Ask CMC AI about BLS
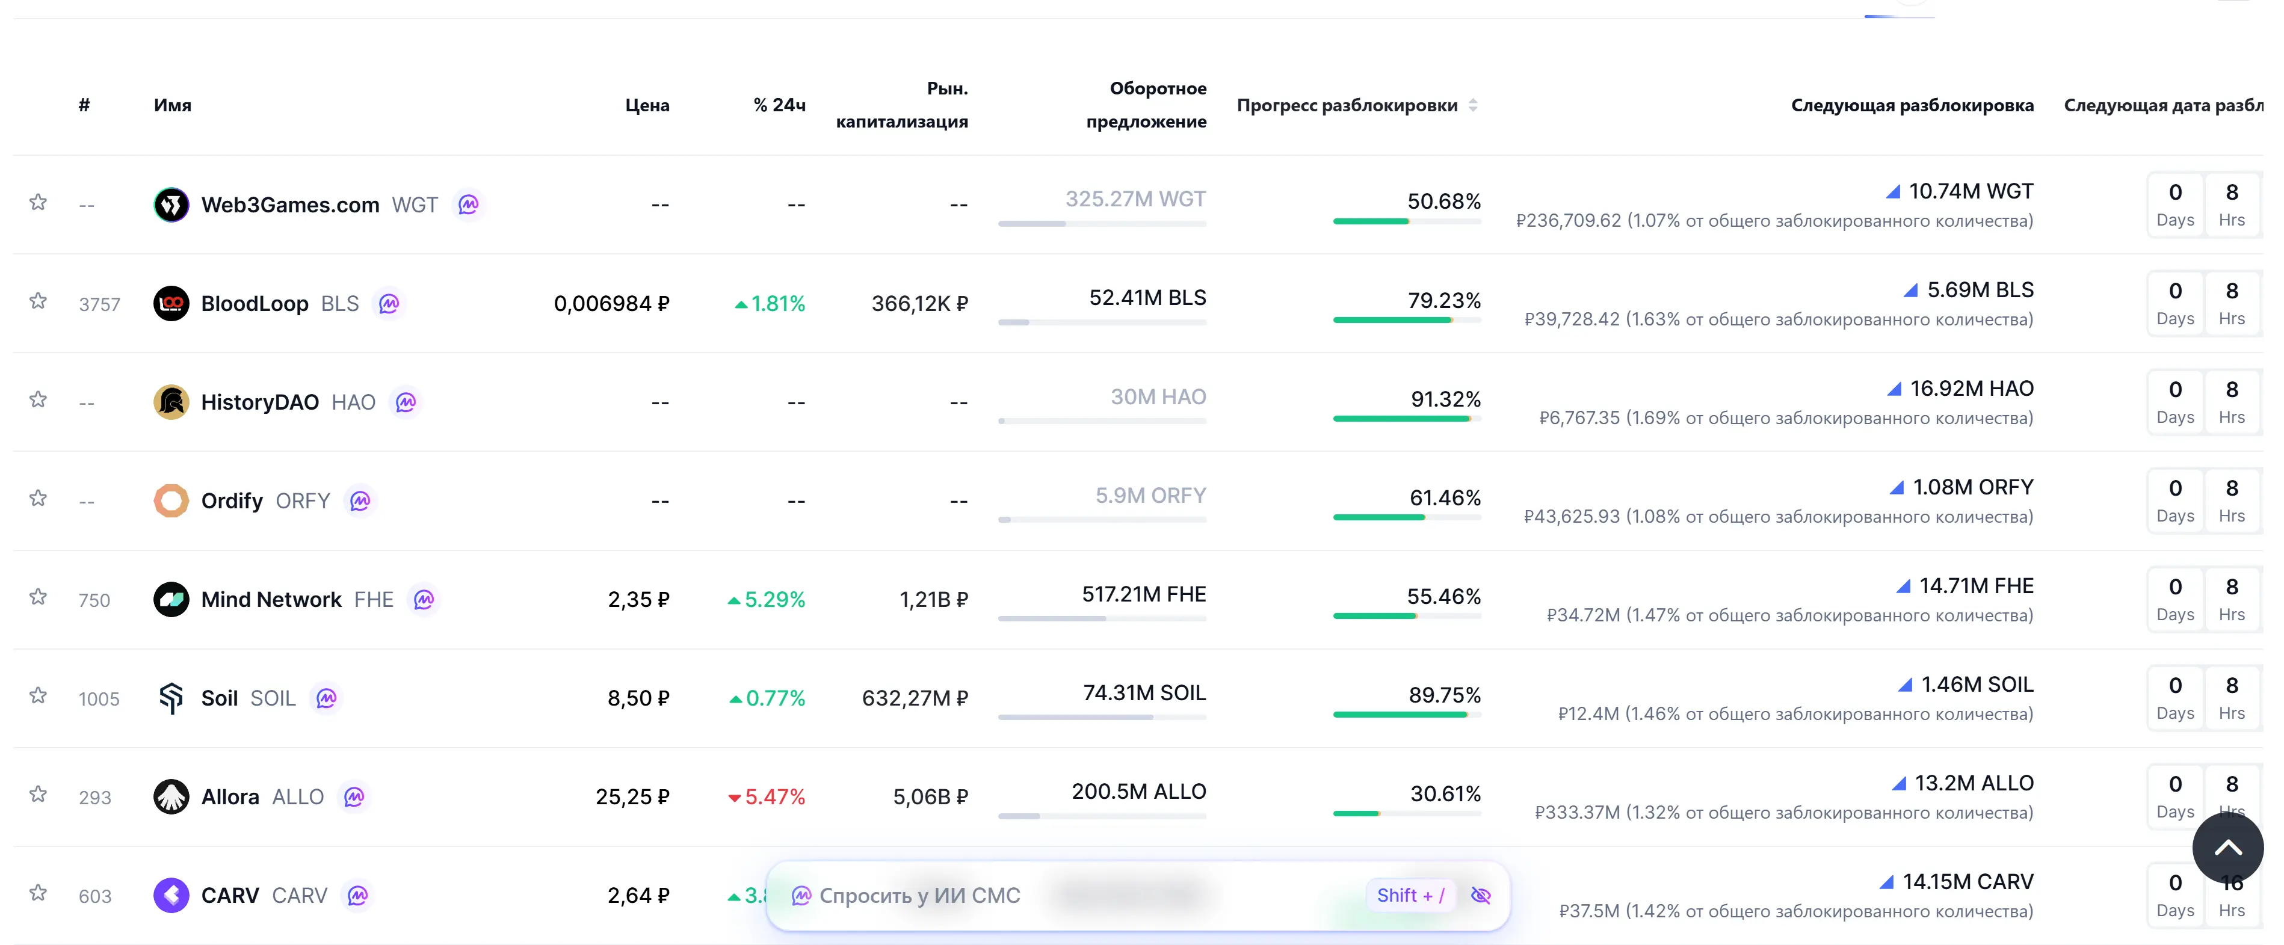Screen dimensions: 2284x945 (389, 303)
